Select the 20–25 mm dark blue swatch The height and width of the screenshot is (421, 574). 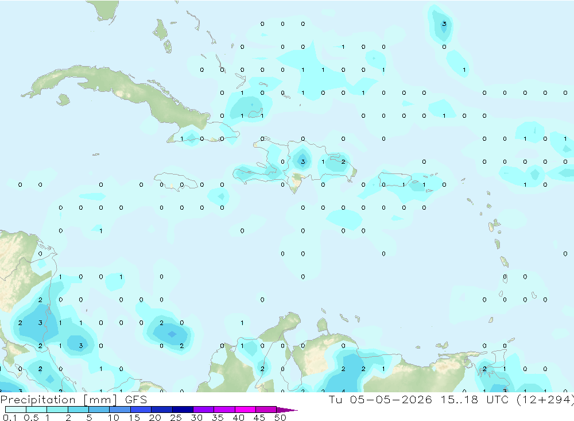[x=162, y=410]
